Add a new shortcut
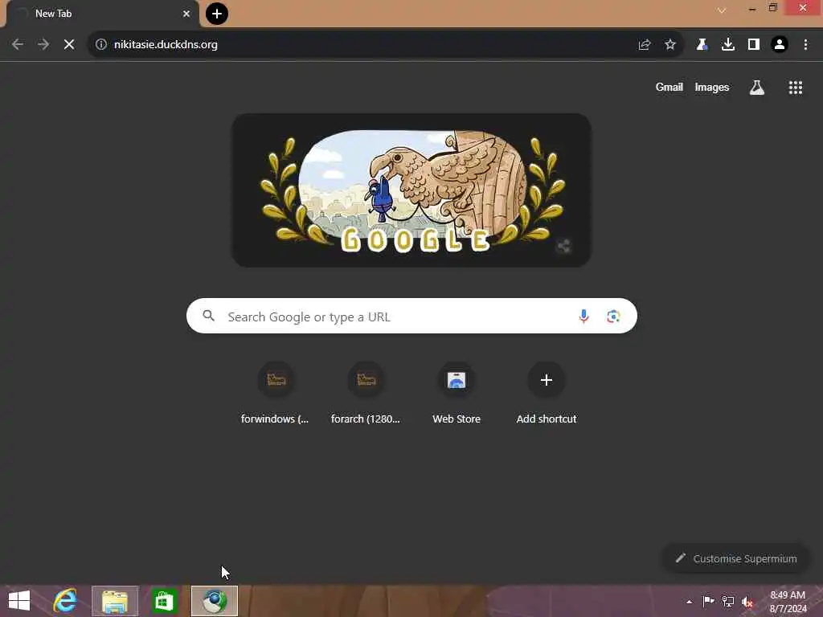Image resolution: width=823 pixels, height=617 pixels. [x=547, y=394]
